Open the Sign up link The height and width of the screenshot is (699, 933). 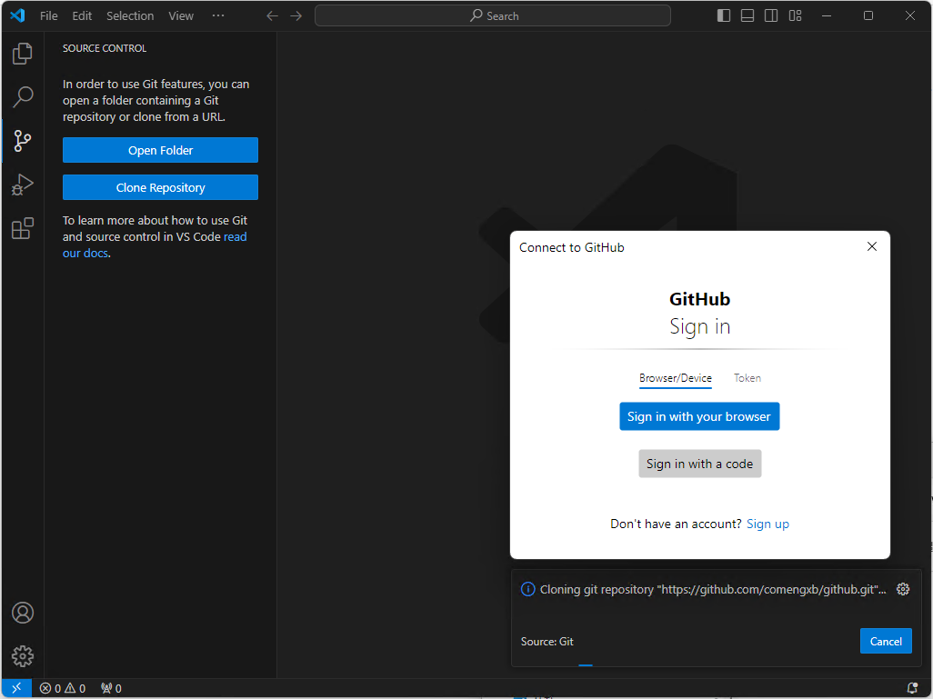(x=767, y=524)
